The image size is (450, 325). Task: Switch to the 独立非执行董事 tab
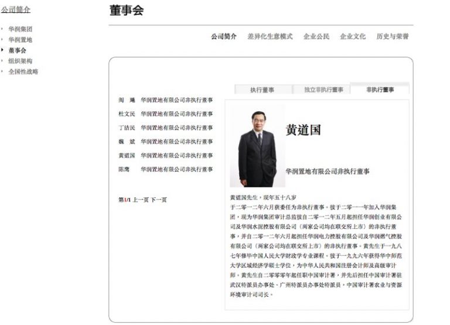tap(323, 90)
